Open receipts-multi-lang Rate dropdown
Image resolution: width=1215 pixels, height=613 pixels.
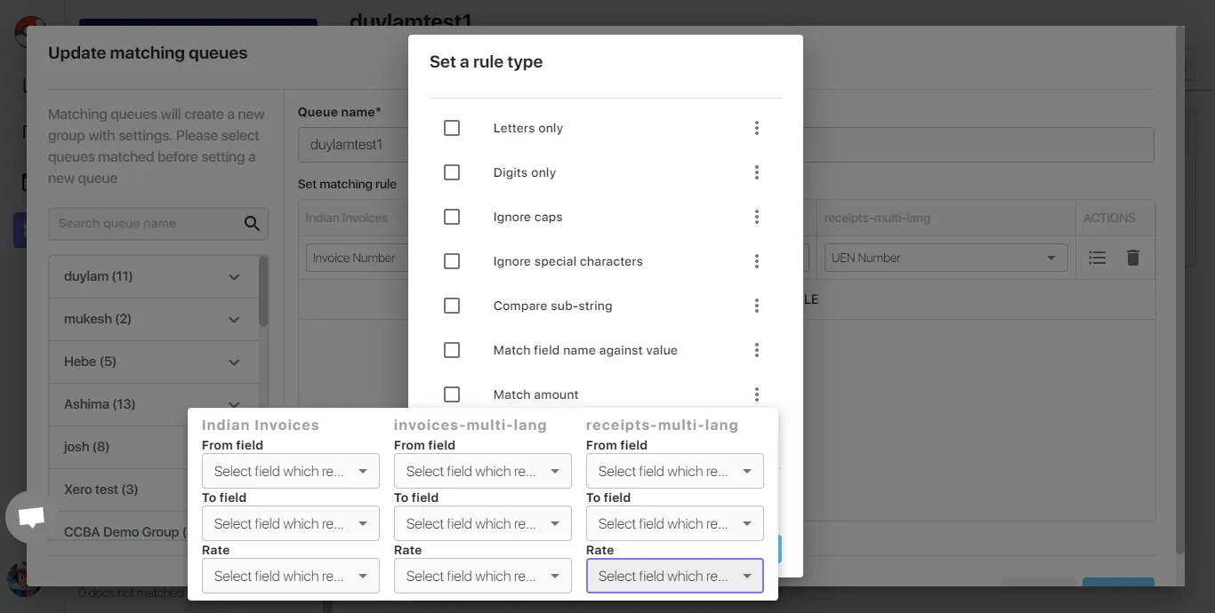[x=675, y=576]
